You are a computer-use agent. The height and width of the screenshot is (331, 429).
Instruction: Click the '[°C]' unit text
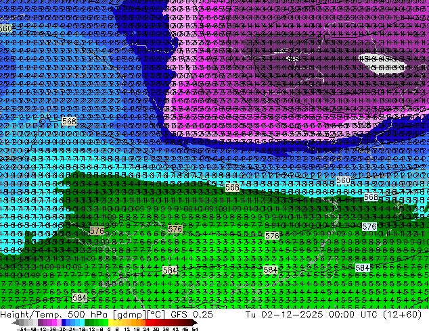156,315
